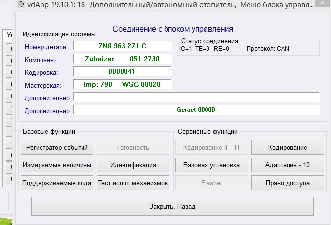Screen dimensions: 331x225
Task: Open Базовая установка
Action: [x=211, y=165]
